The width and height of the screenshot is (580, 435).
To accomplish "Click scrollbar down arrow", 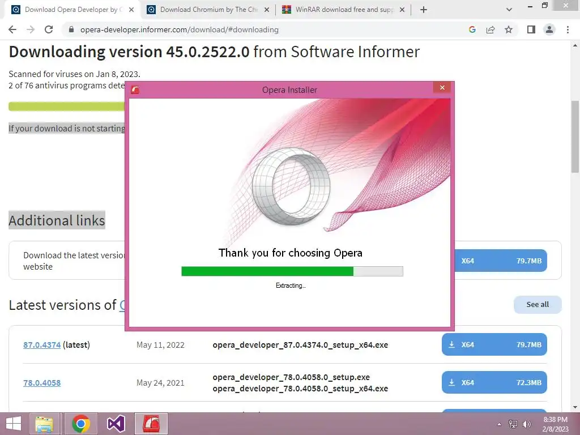I will tap(575, 407).
